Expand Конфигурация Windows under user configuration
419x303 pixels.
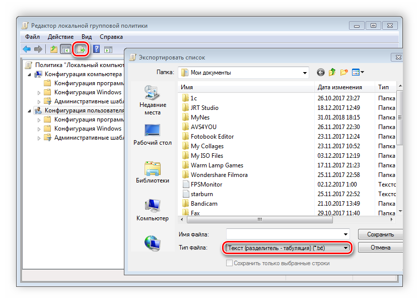click(39, 129)
